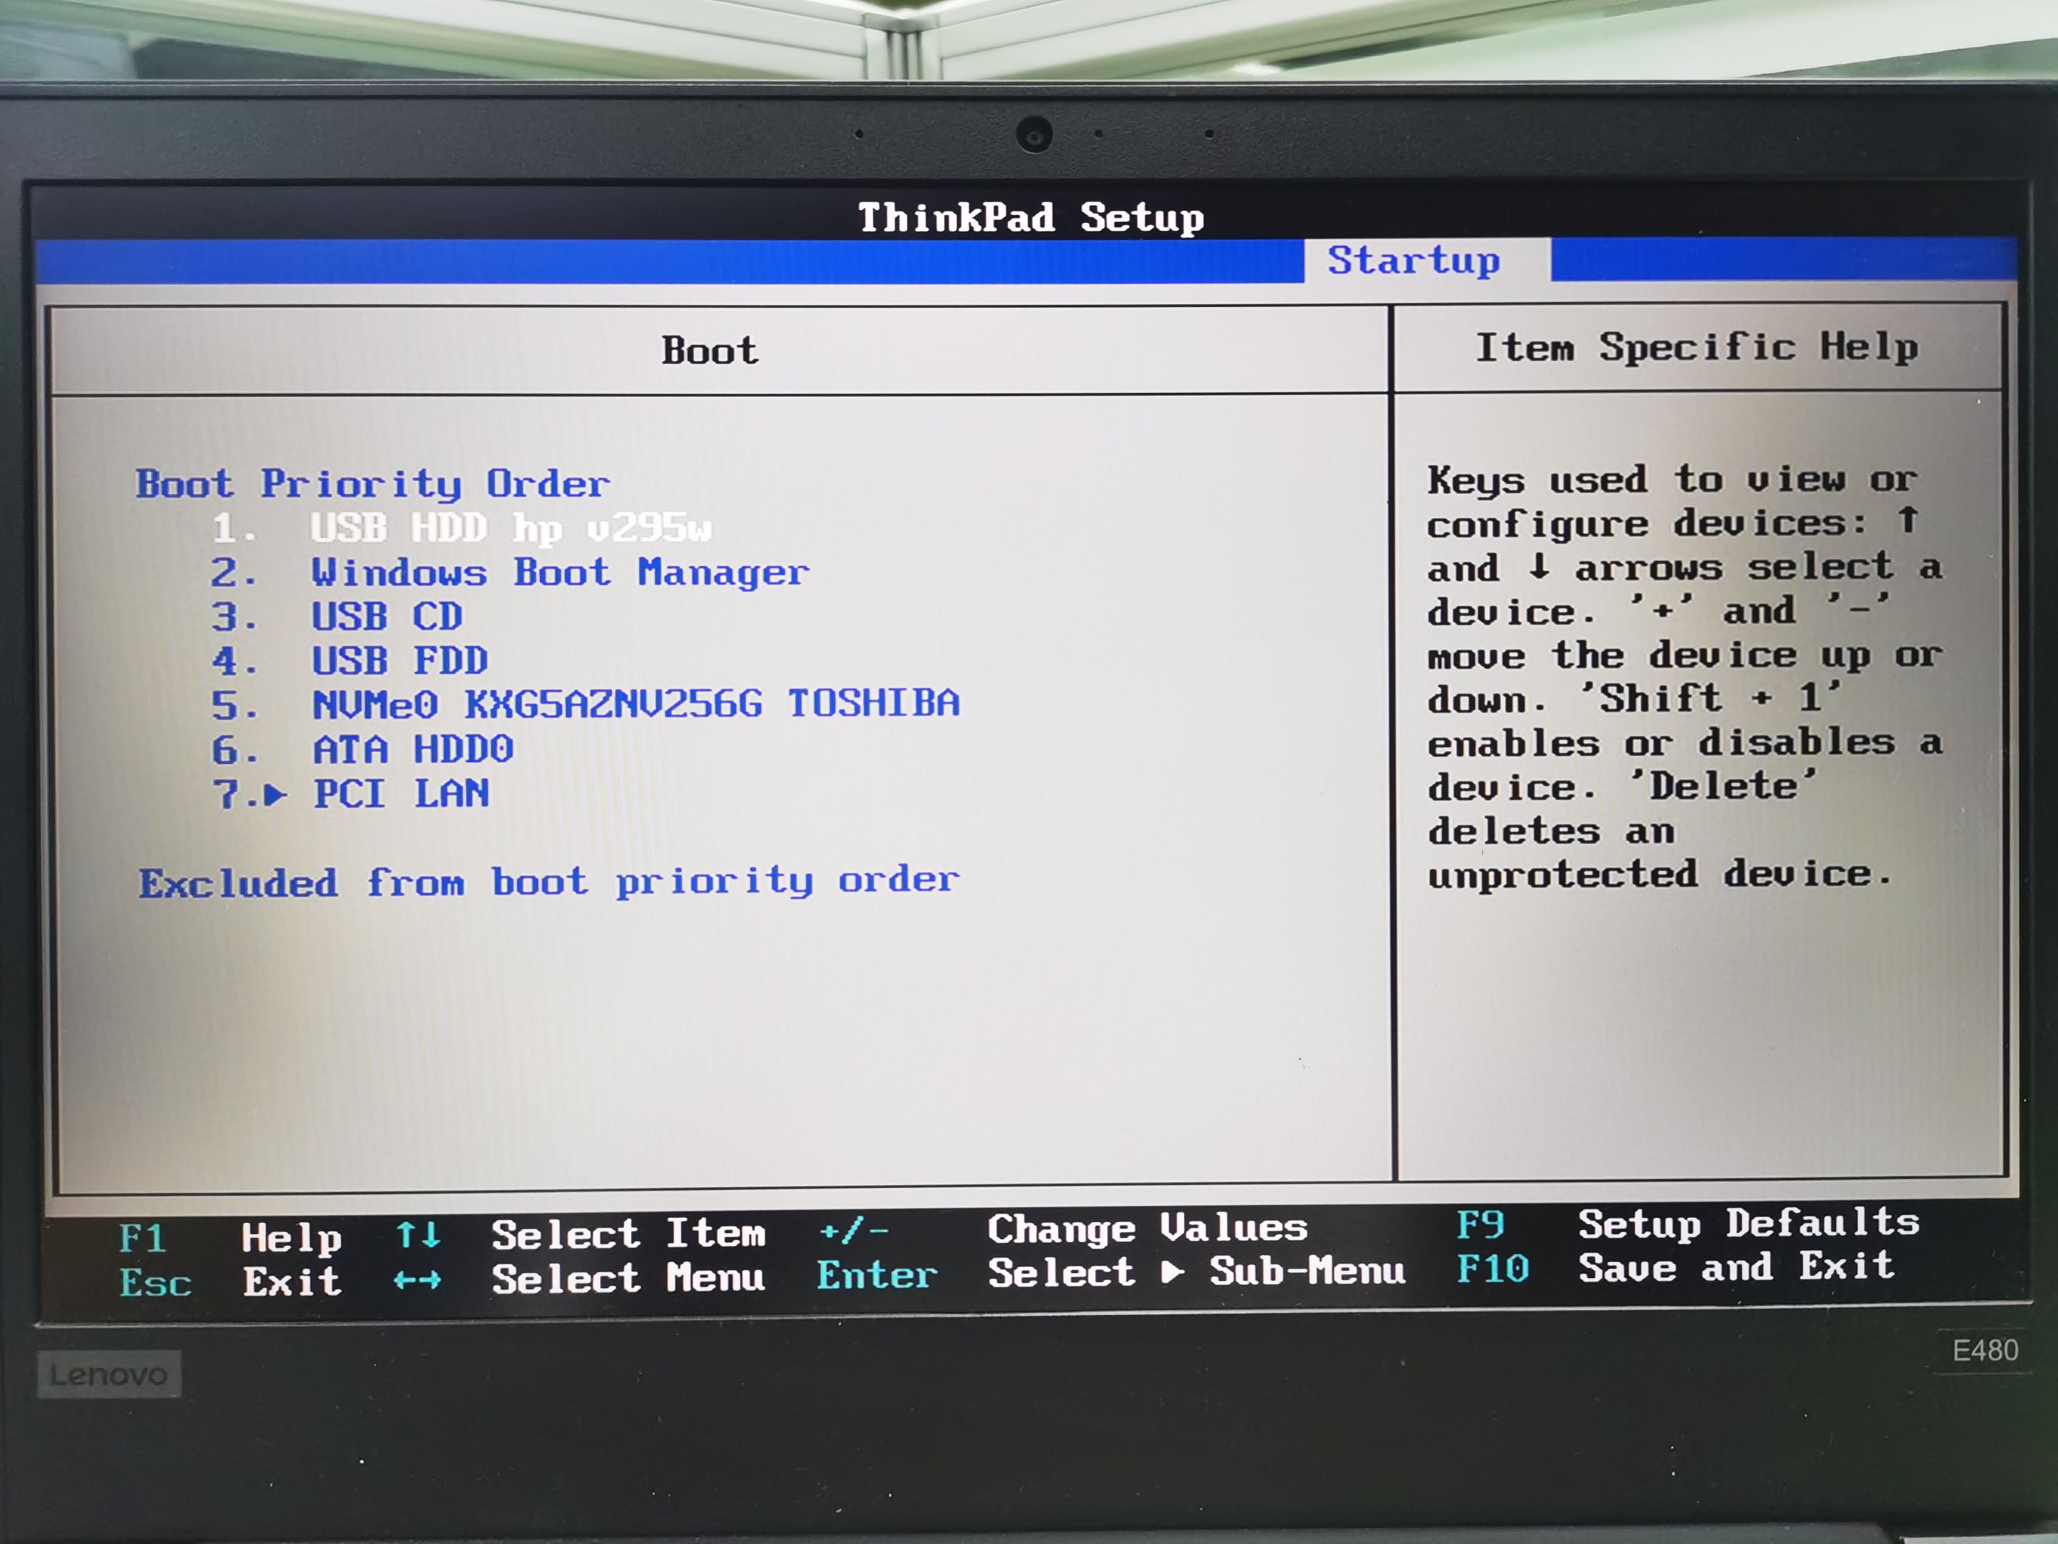Image resolution: width=2058 pixels, height=1544 pixels.
Task: Click Excluded from boot priority order heading
Action: tap(549, 881)
